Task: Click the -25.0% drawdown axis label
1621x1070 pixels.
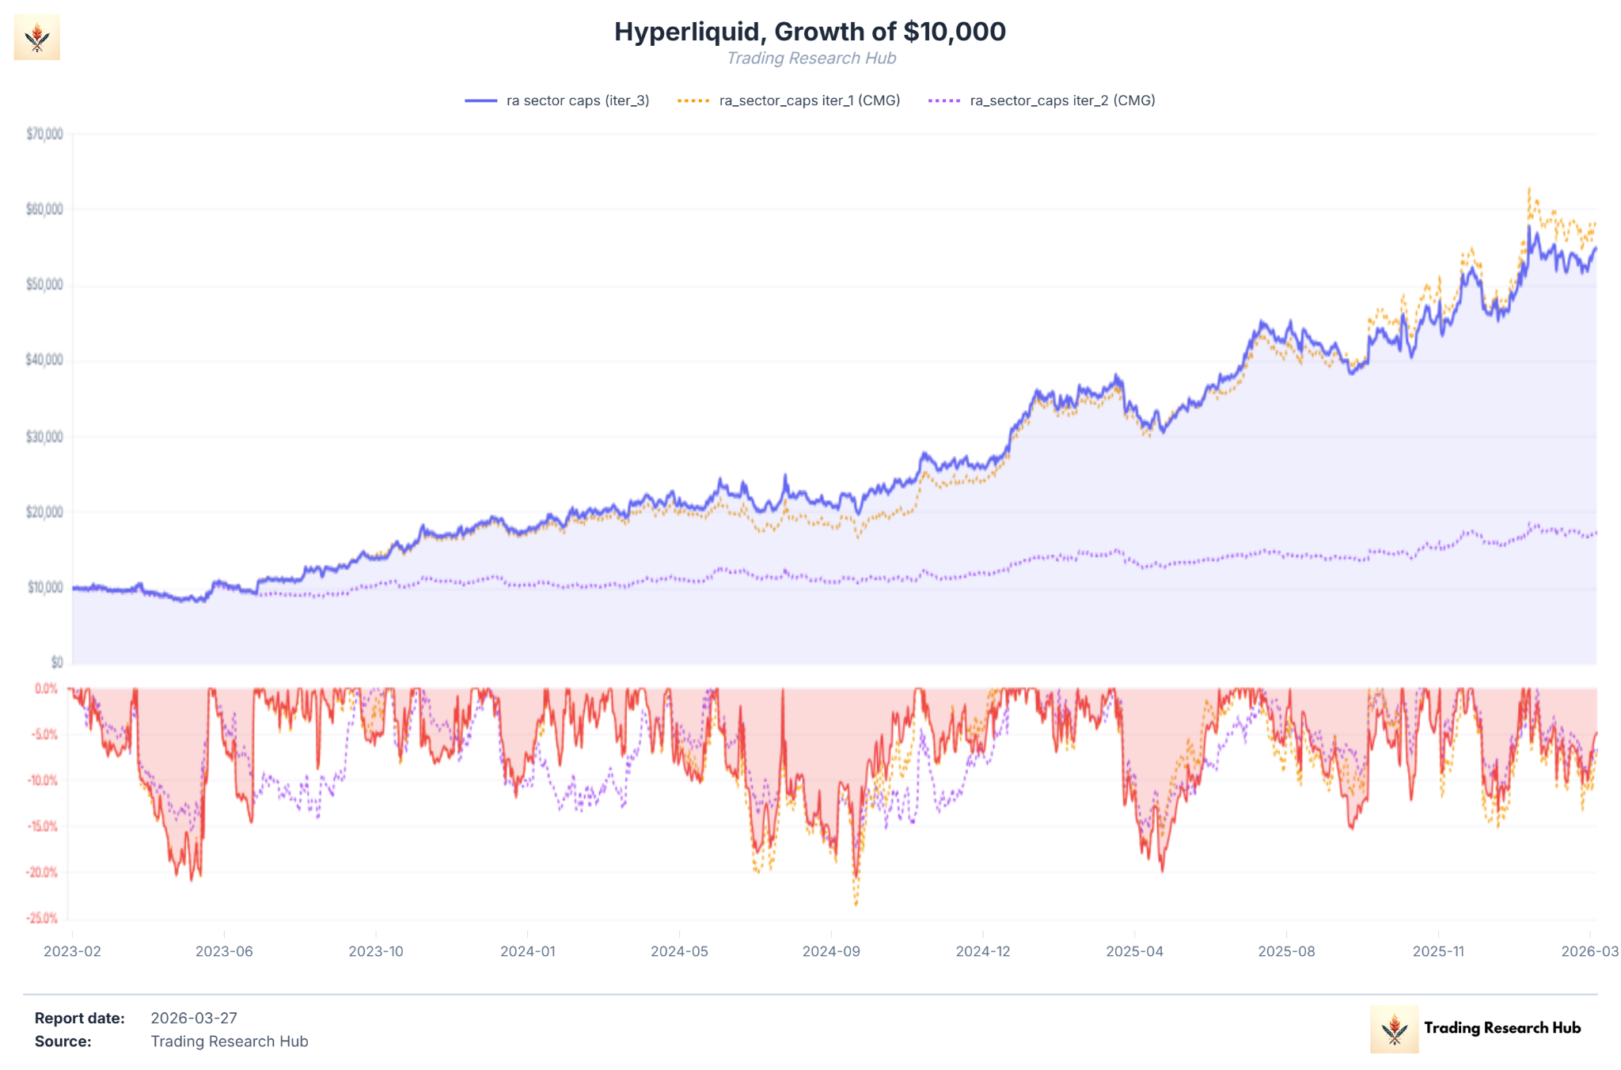Action: pyautogui.click(x=41, y=918)
